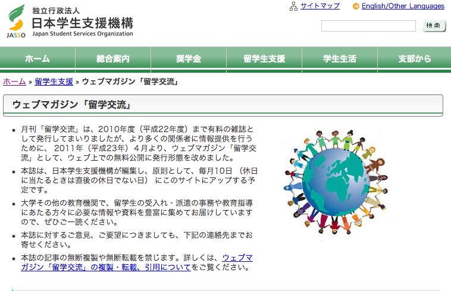Open the サイトマップ link

tap(320, 6)
